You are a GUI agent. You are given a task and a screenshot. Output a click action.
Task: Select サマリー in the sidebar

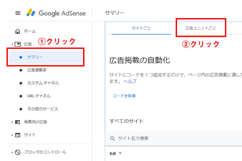(35, 57)
